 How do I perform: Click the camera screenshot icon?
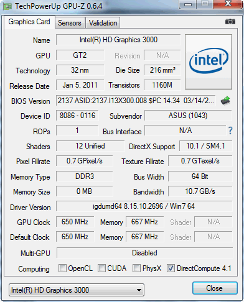click(230, 21)
